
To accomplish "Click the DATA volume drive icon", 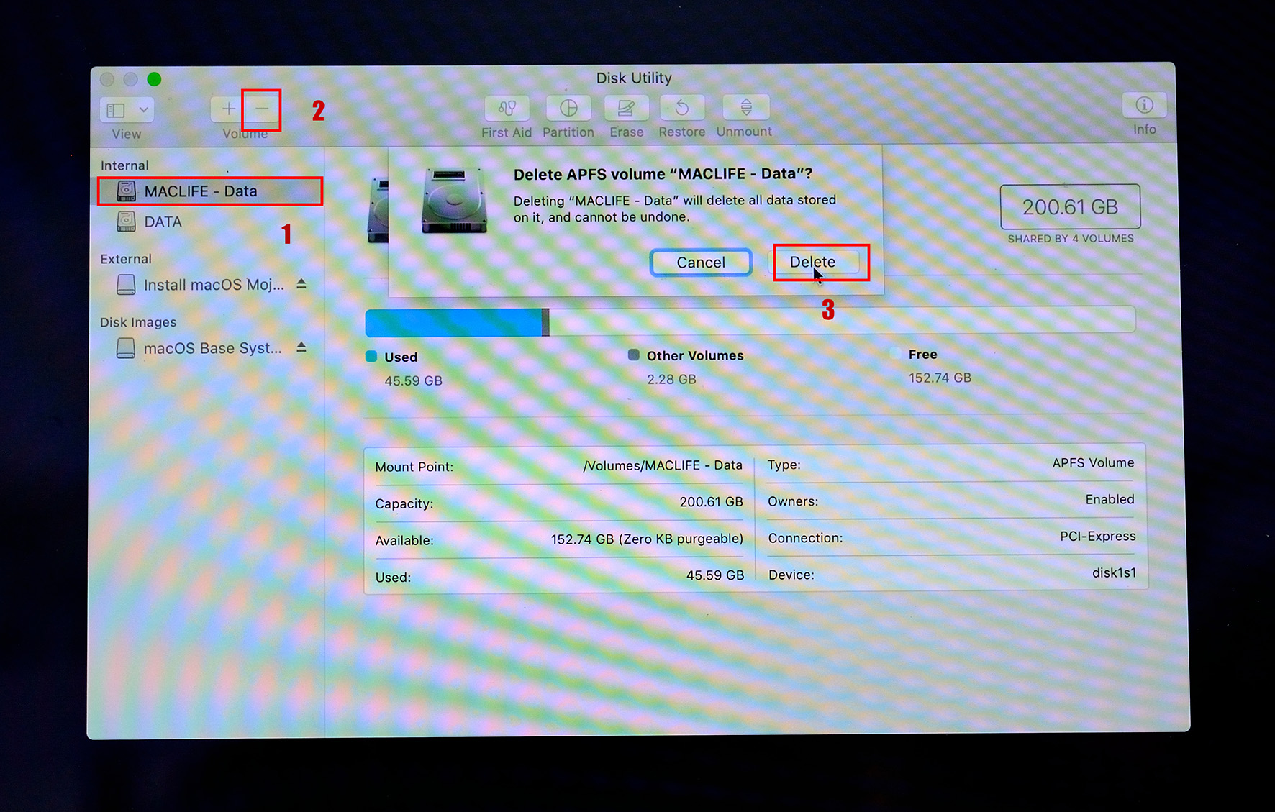I will (x=126, y=222).
